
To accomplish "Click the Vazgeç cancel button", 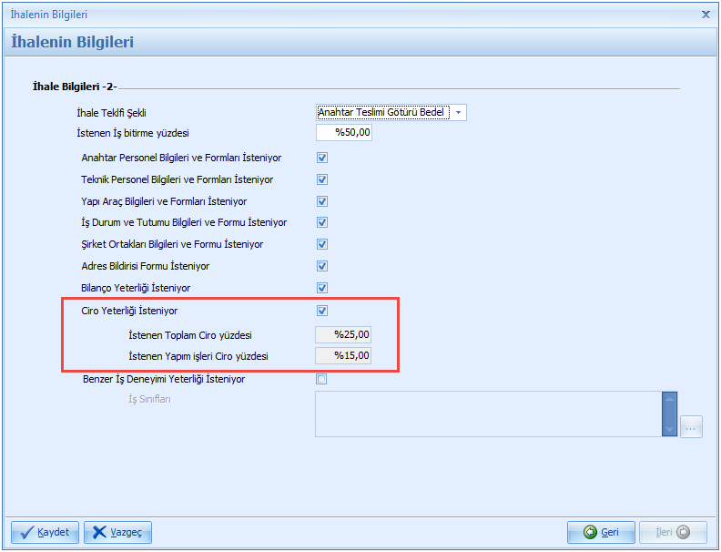I will click(117, 532).
